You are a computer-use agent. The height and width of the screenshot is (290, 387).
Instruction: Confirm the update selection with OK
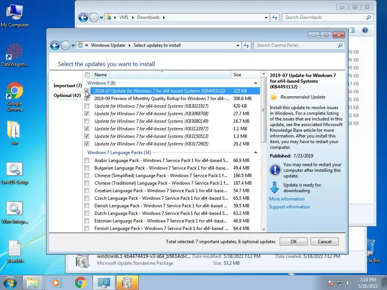coord(293,241)
